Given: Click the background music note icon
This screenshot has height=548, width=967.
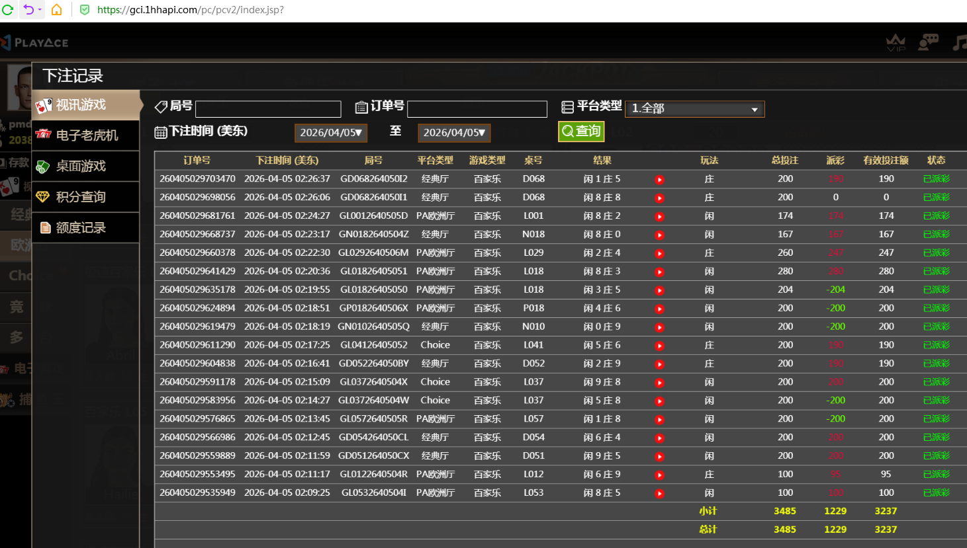Looking at the screenshot, I should 959,42.
